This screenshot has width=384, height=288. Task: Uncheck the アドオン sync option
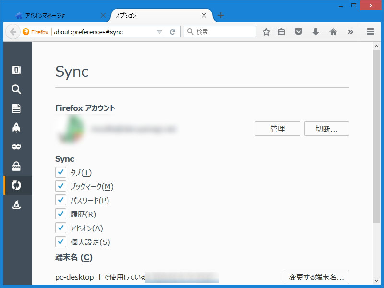tap(60, 228)
